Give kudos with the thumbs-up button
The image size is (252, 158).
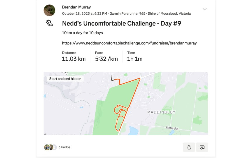[x=189, y=147]
